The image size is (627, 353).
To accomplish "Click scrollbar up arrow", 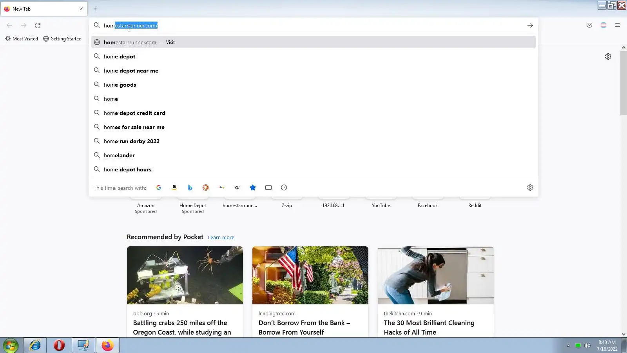I will tap(623, 47).
